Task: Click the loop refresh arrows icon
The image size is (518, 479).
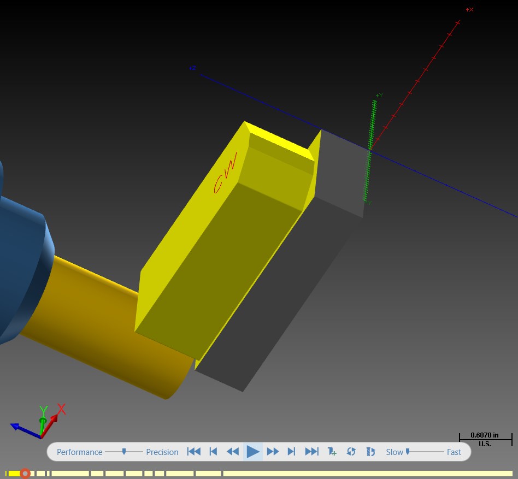Action: pos(351,451)
